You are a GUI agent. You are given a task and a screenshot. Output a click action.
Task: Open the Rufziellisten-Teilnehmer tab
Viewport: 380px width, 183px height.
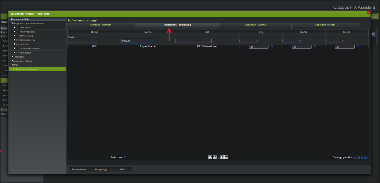(x=255, y=25)
